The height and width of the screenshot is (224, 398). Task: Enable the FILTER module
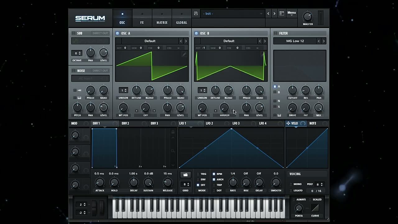click(x=275, y=33)
